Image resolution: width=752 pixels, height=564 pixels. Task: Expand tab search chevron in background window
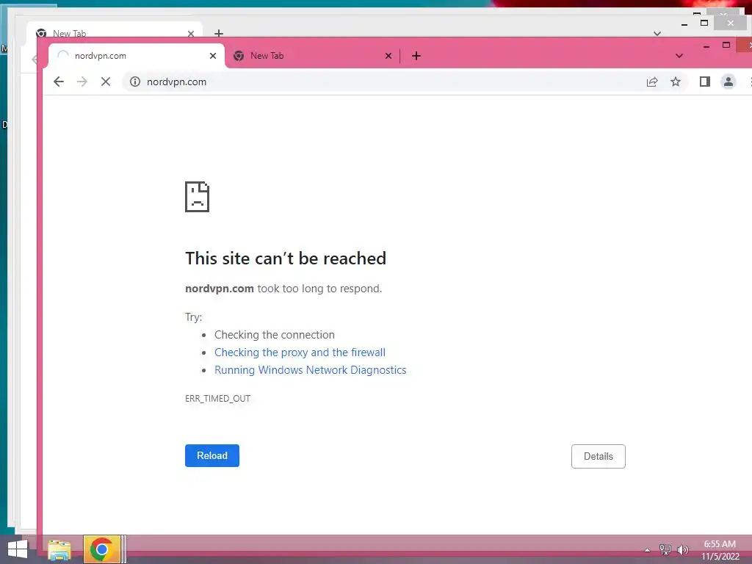click(657, 34)
